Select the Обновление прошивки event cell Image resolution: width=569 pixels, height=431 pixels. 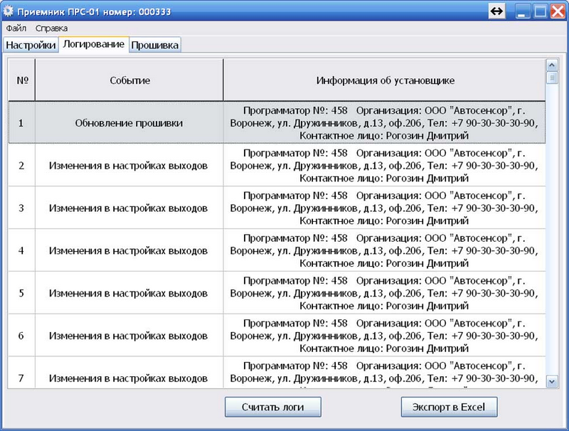[x=129, y=123]
